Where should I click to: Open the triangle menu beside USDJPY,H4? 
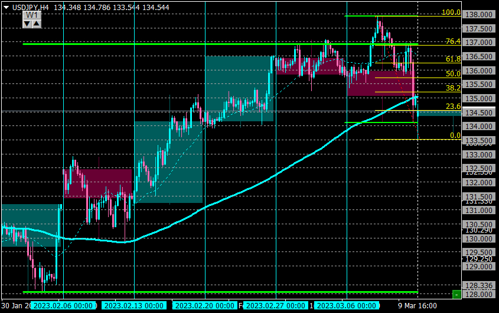click(6, 7)
